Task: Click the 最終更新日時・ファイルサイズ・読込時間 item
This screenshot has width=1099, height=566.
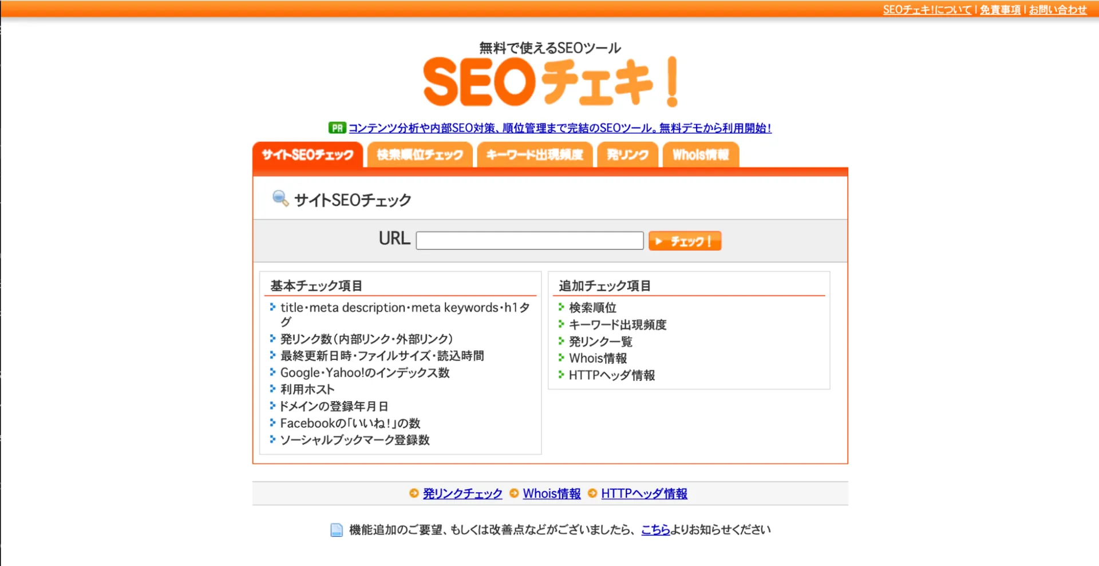Action: pyautogui.click(x=382, y=356)
